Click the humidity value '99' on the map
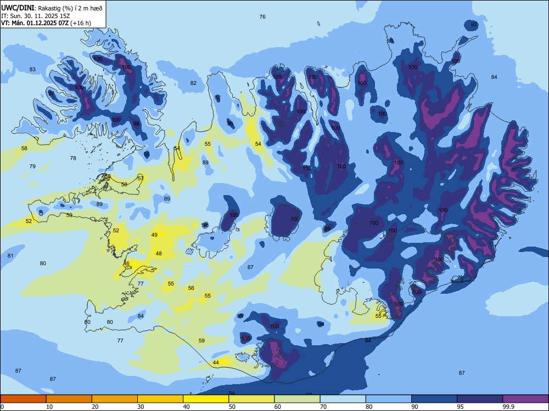This screenshot has width=549, height=411. 327,229
